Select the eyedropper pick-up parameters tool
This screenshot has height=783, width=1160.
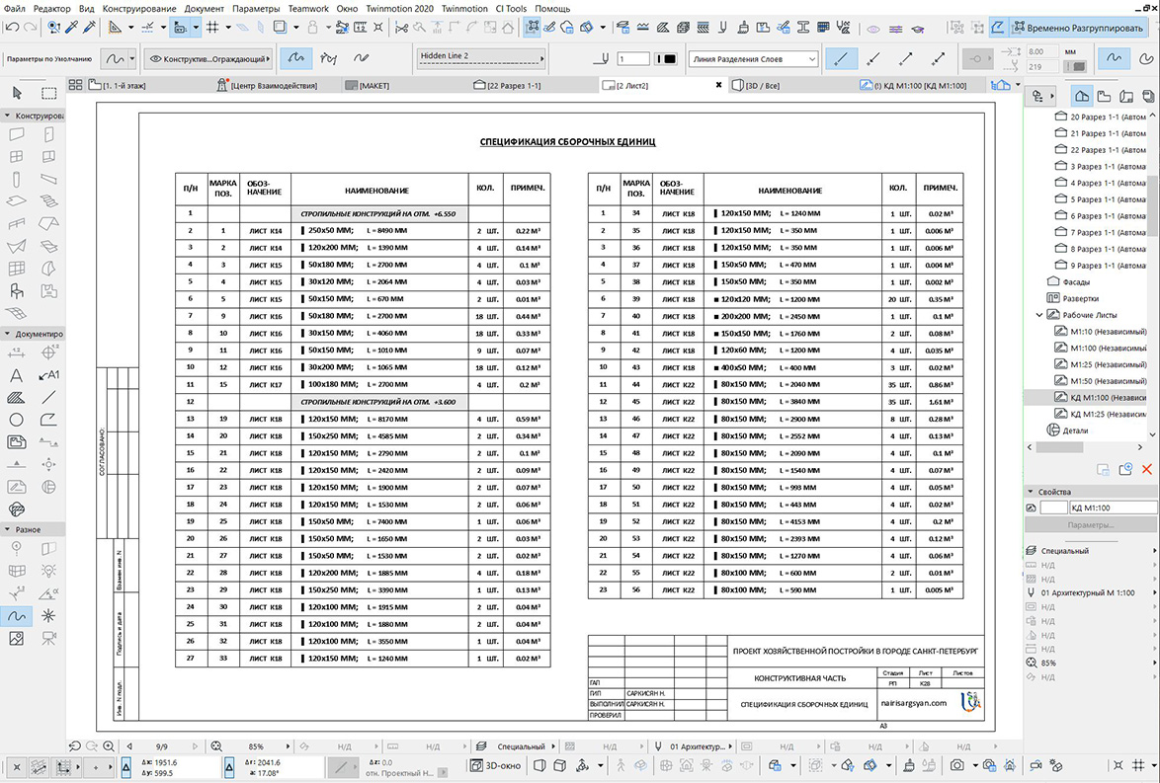(72, 28)
